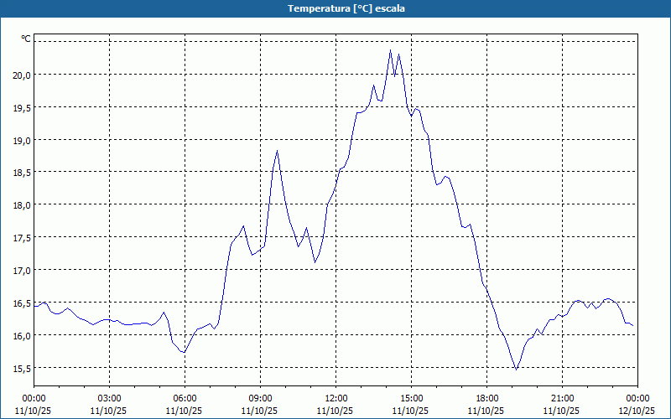Viewport: 671px width, 419px height.
Task: Click the morning peak between 09:00 and 12:00
Action: click(x=277, y=151)
